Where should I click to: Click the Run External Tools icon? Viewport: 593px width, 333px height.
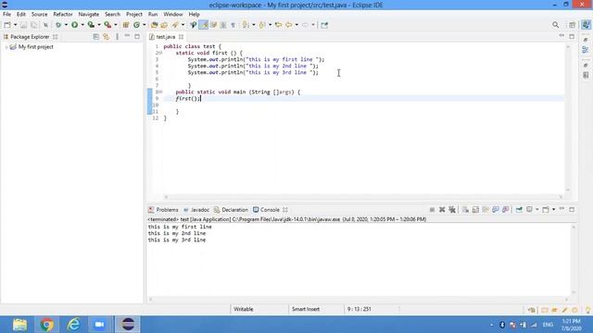(x=107, y=25)
